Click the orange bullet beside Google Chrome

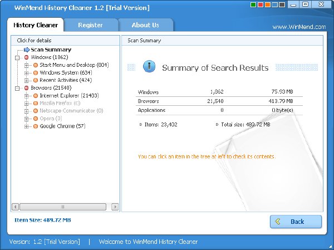click(x=36, y=126)
